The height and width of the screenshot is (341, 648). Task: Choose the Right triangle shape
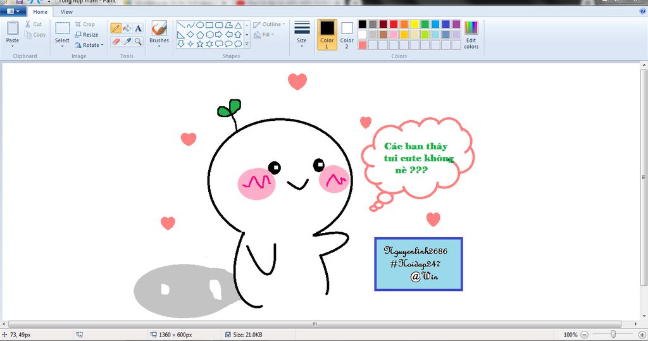coord(181,35)
